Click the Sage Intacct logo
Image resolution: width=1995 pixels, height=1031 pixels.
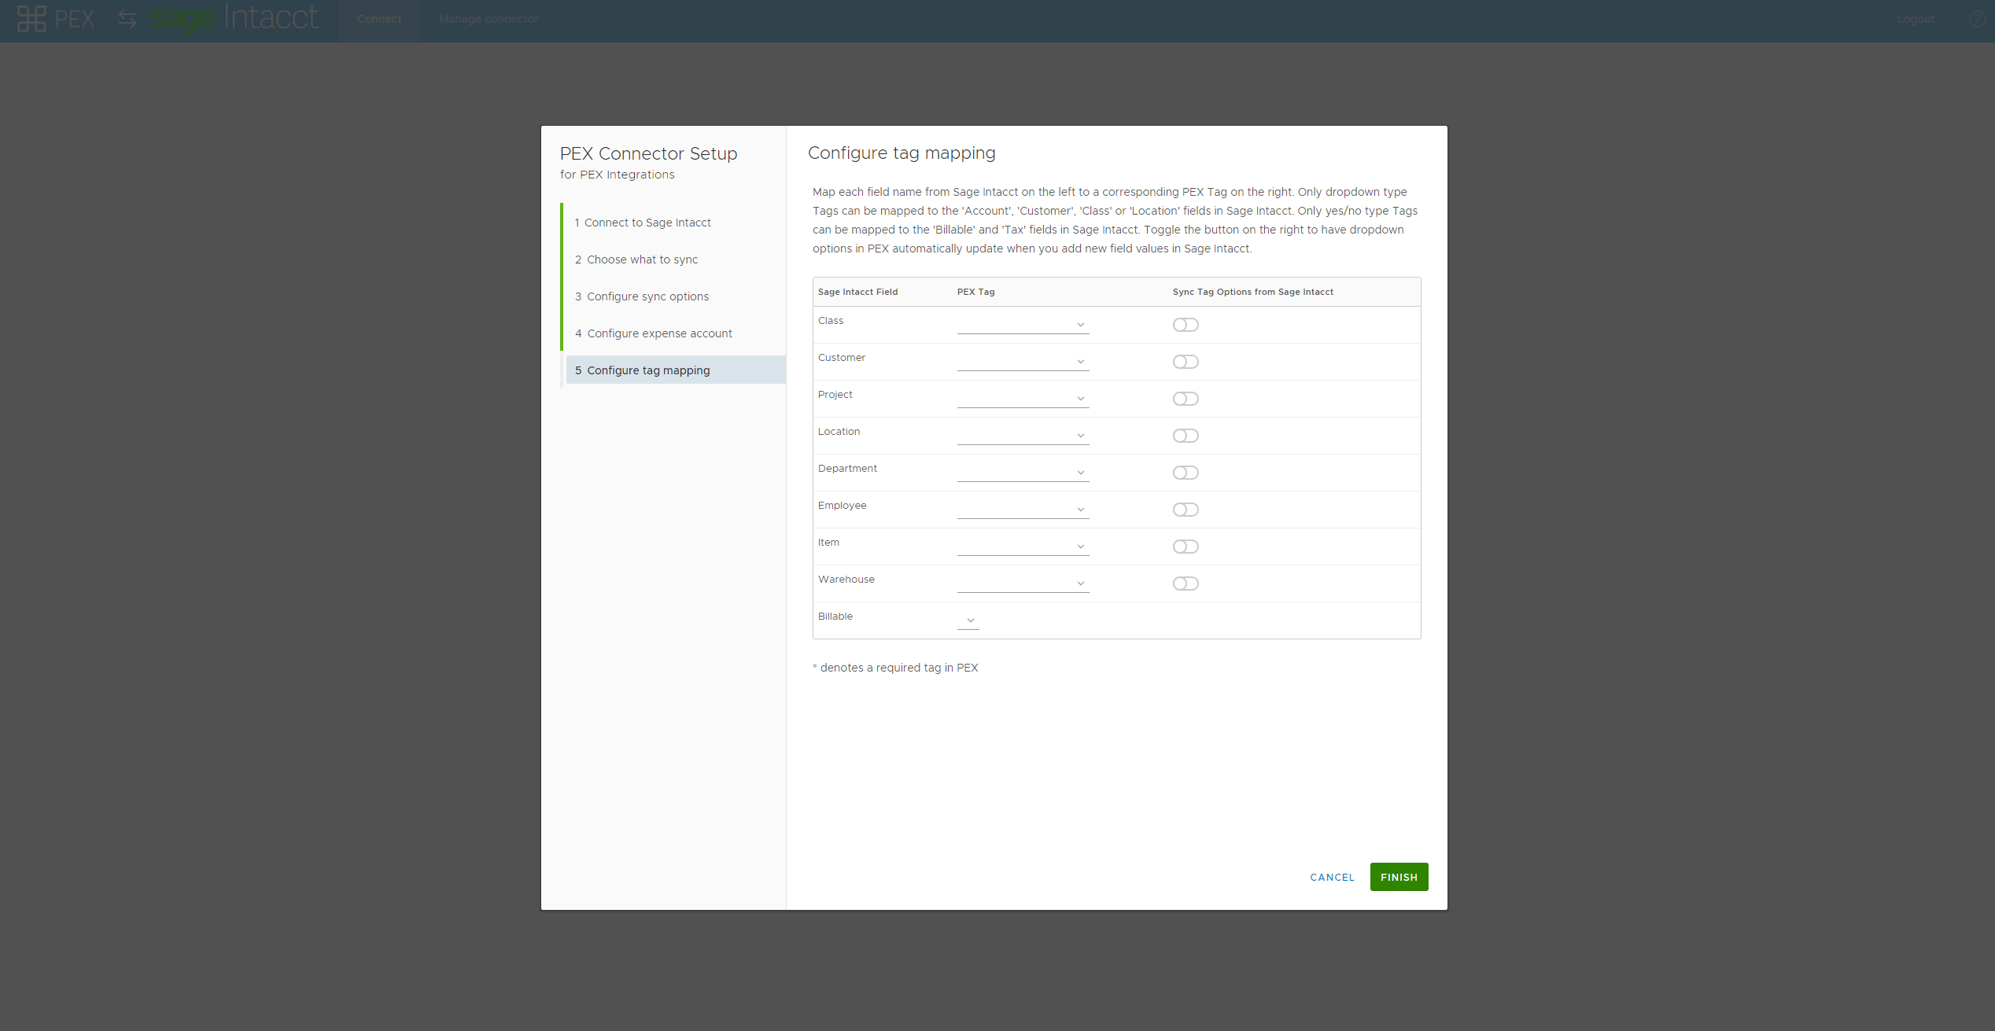[x=234, y=18]
